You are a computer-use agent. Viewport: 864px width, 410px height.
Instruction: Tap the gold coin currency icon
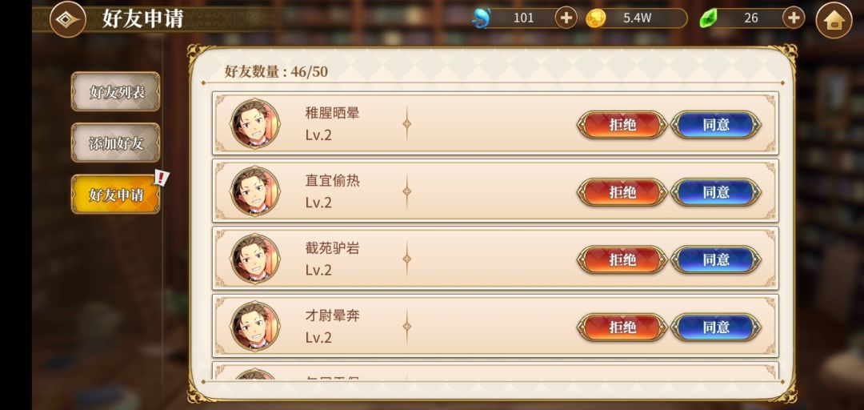595,18
